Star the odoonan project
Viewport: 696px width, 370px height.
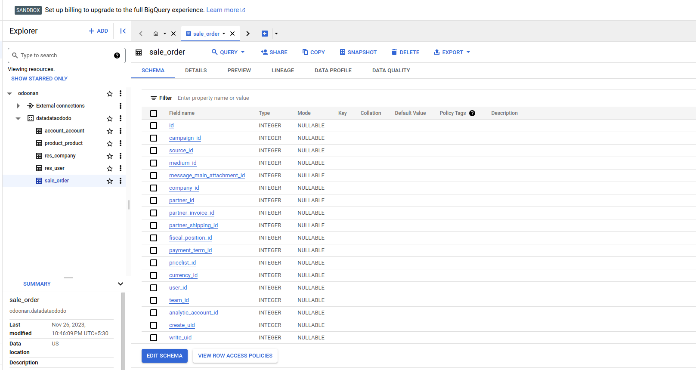point(110,94)
